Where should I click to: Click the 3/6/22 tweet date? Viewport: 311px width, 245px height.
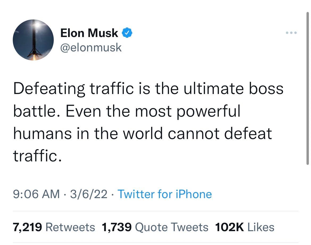pyautogui.click(x=89, y=194)
